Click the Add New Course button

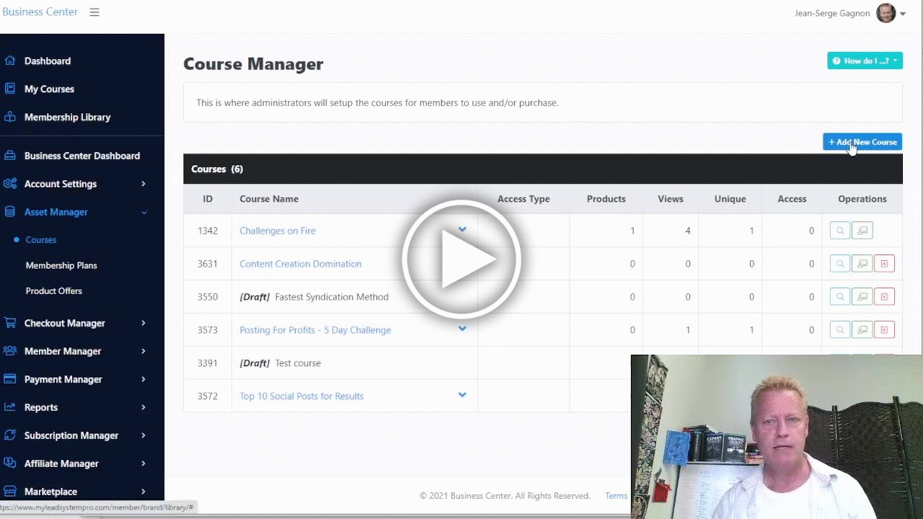pyautogui.click(x=862, y=142)
